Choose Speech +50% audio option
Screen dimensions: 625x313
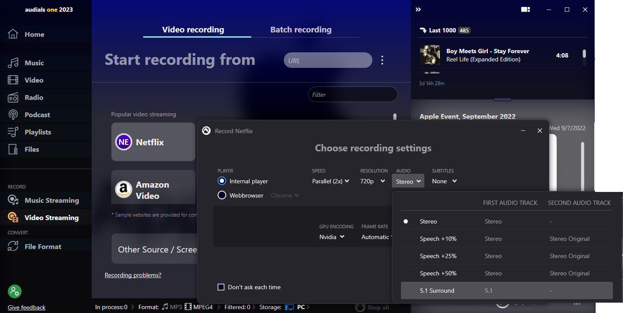point(507,273)
